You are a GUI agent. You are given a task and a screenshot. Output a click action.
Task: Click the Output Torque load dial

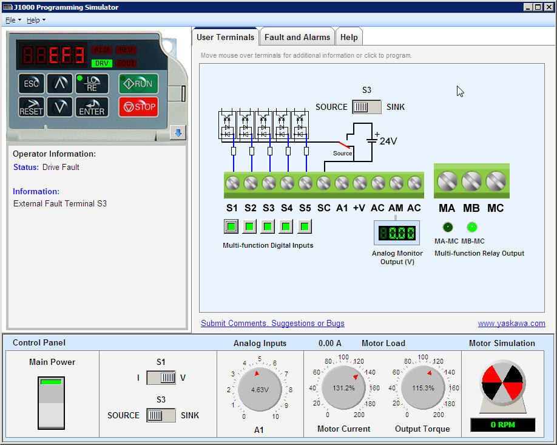[423, 387]
